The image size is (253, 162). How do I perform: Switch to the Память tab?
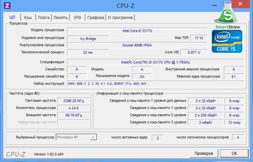60,17
